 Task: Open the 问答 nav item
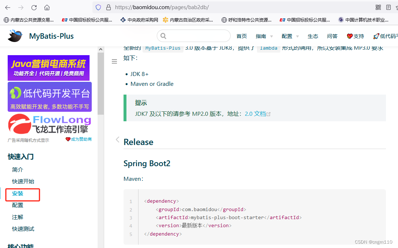(332, 36)
